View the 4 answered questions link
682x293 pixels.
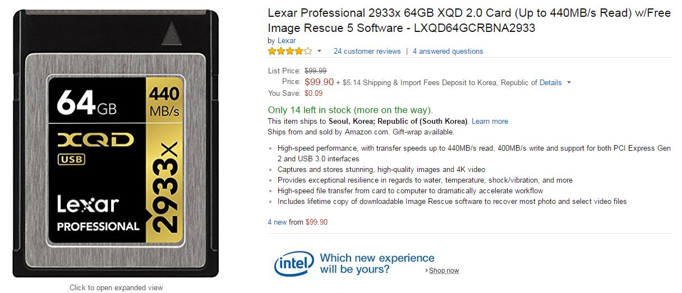point(448,51)
